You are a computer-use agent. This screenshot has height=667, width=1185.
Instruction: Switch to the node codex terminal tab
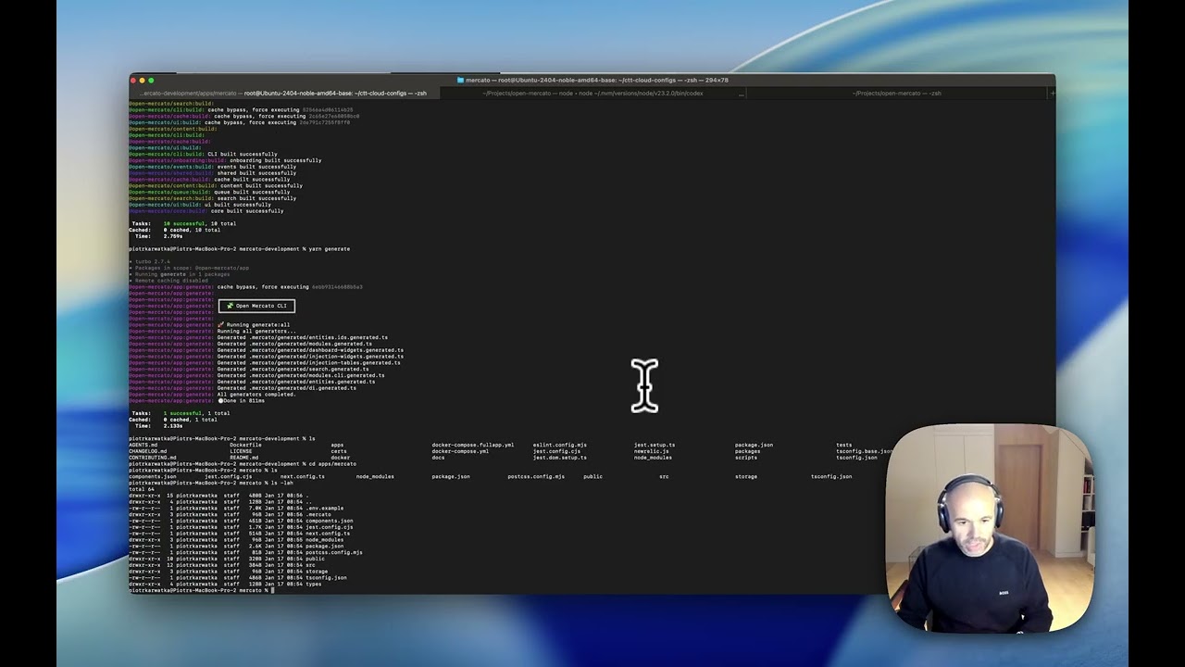[x=592, y=93]
